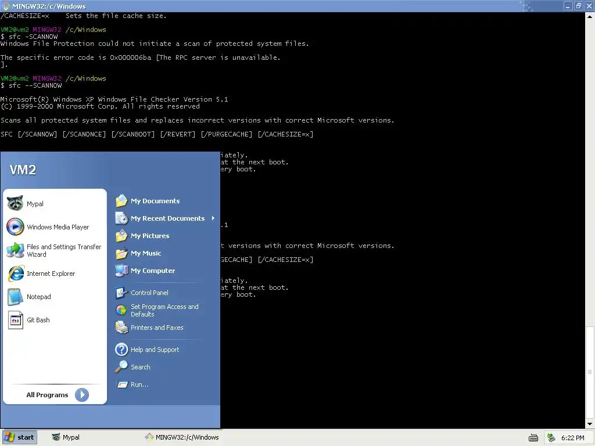Expand My Recent Documents submenu arrow
The image size is (595, 446).
coord(213,218)
